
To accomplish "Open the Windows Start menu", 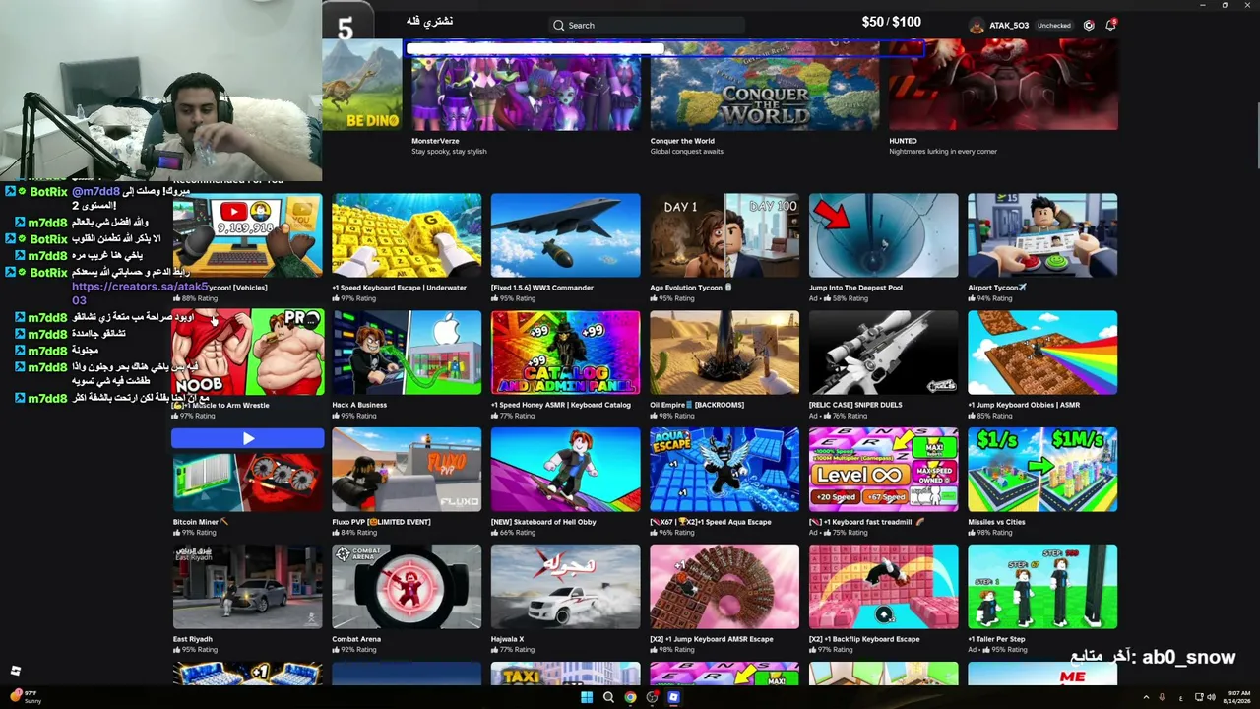I will (x=587, y=697).
